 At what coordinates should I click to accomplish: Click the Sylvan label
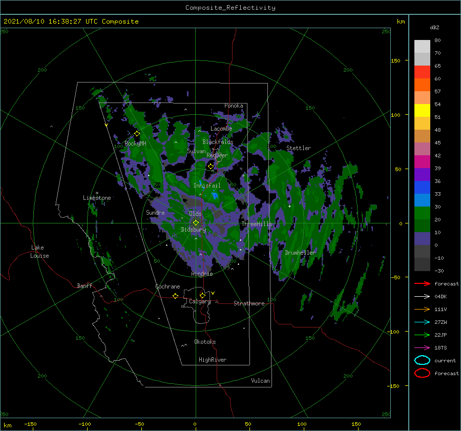[x=196, y=151]
